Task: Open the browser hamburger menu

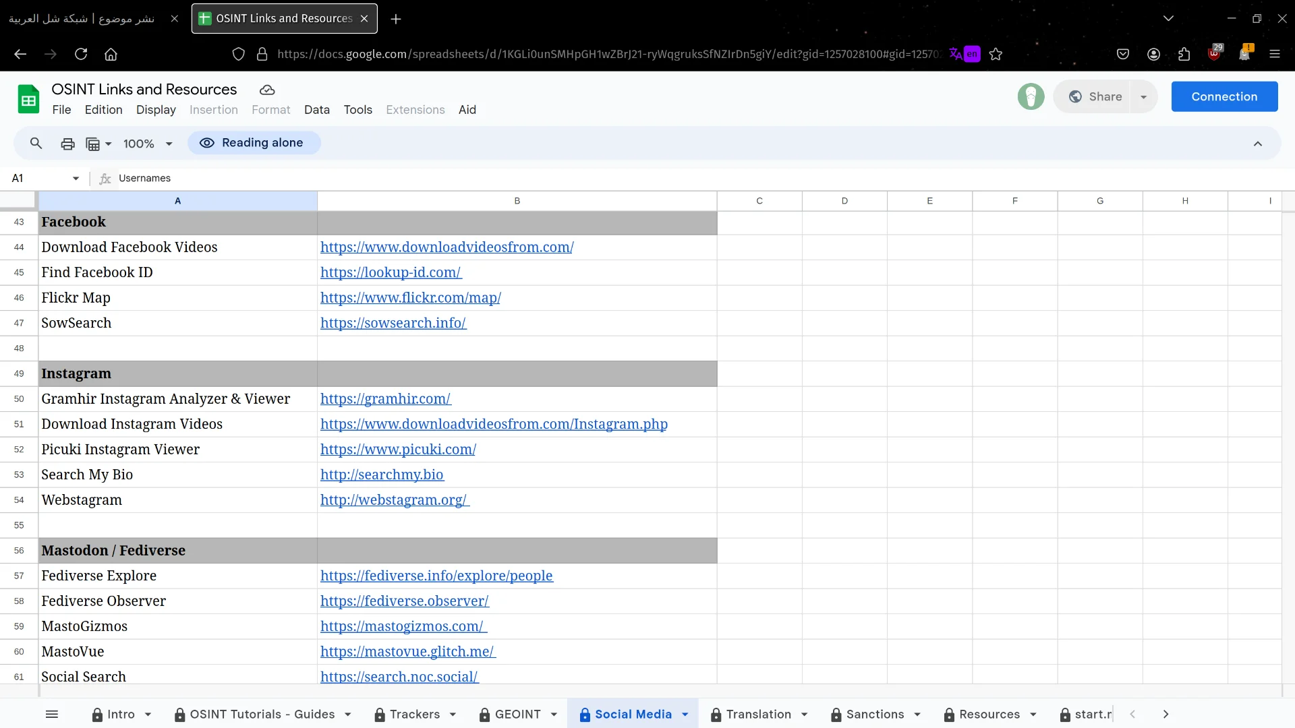Action: pos(1275,54)
